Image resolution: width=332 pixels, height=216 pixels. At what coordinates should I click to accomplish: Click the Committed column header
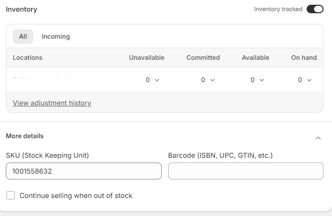[203, 58]
